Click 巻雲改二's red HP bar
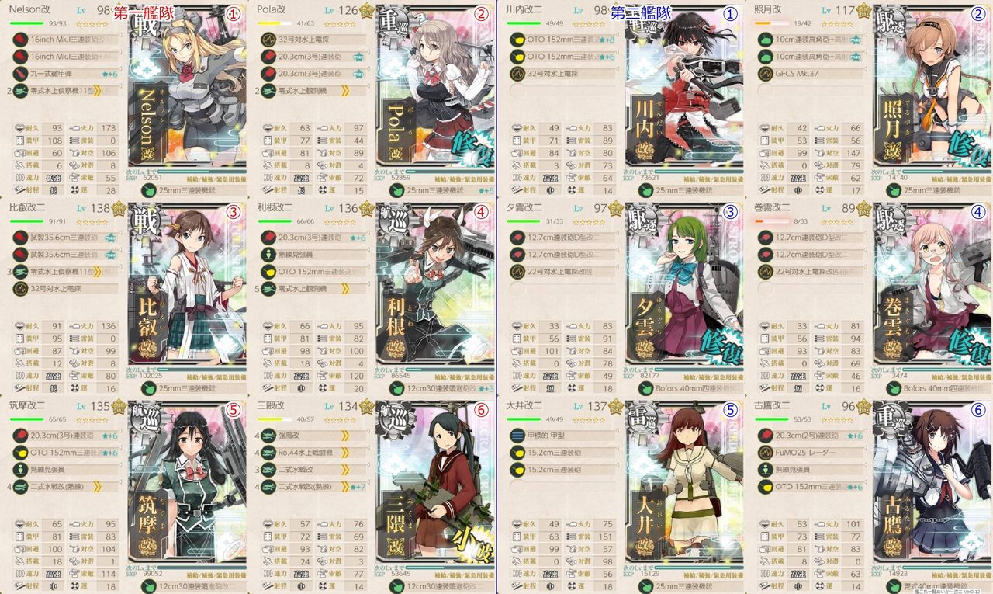The width and height of the screenshot is (993, 594). [x=766, y=220]
